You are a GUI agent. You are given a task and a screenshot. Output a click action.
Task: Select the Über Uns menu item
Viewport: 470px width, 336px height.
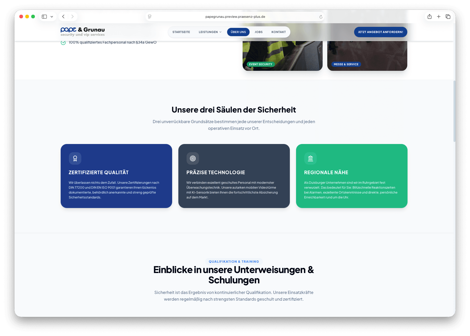(x=238, y=32)
